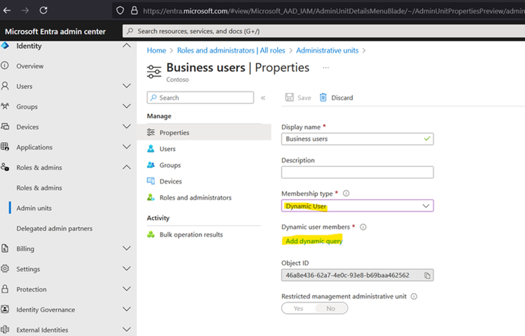Open Devices in the Manage menu
This screenshot has width=525, height=336.
point(170,181)
